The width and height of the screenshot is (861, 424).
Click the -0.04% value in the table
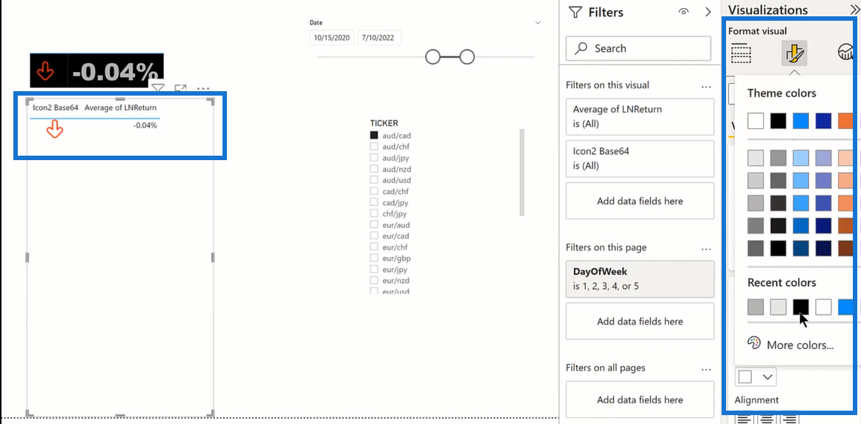[x=145, y=125]
